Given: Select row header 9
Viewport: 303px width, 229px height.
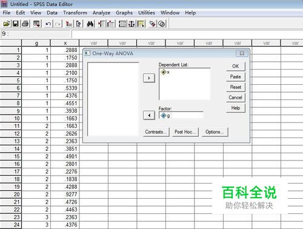Looking at the screenshot, I should [11, 111].
